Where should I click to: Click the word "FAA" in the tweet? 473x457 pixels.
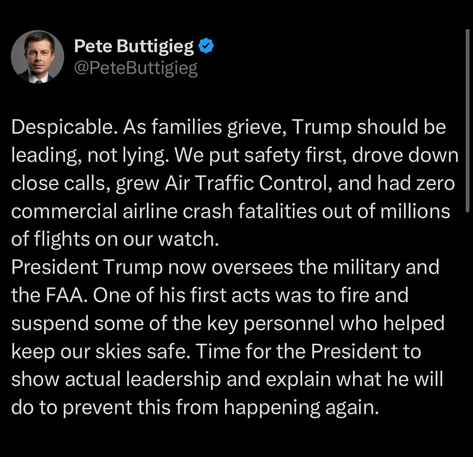[64, 296]
